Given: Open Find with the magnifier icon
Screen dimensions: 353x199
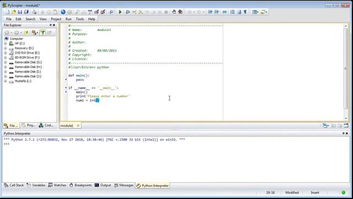Looking at the screenshot, I should 77,12.
